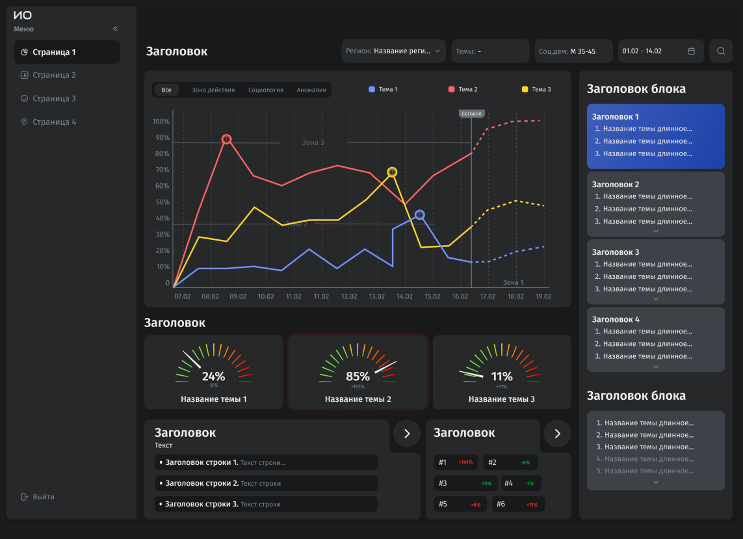Screen dimensions: 743x539
Task: Collapse the sidebar menu with double-chevron icon
Action: [x=115, y=29]
